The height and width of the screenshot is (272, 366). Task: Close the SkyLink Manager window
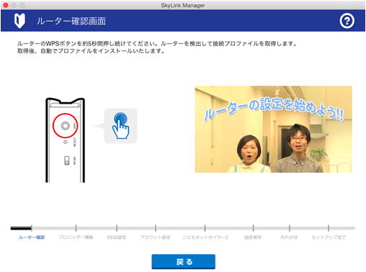coord(6,5)
